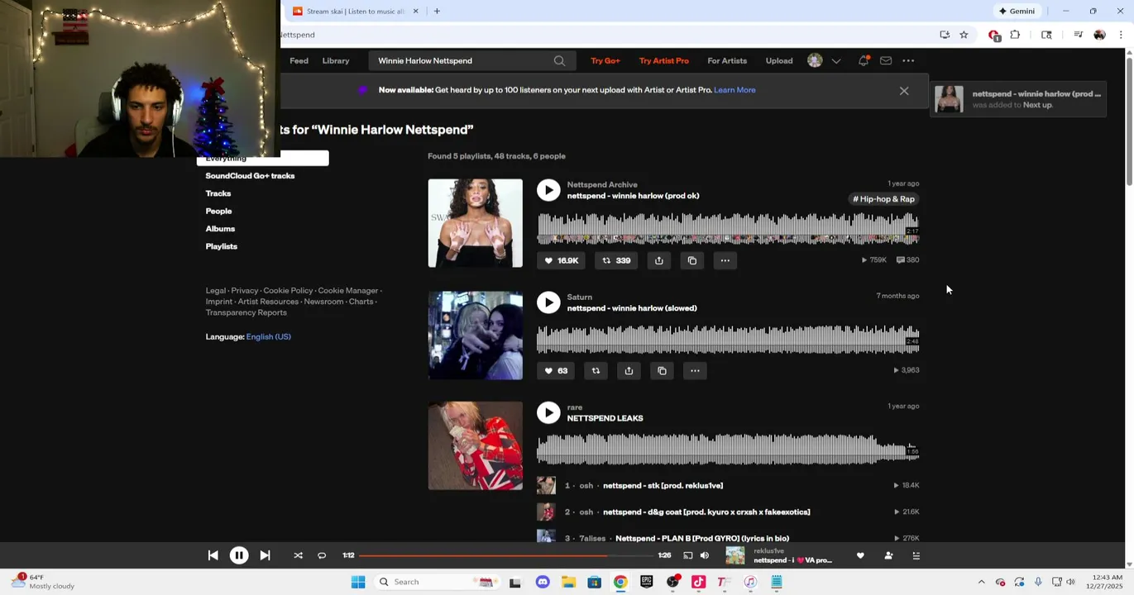Viewport: 1134px width, 595px height.
Task: Follow reklus1ve from the player bar
Action: pos(888,556)
